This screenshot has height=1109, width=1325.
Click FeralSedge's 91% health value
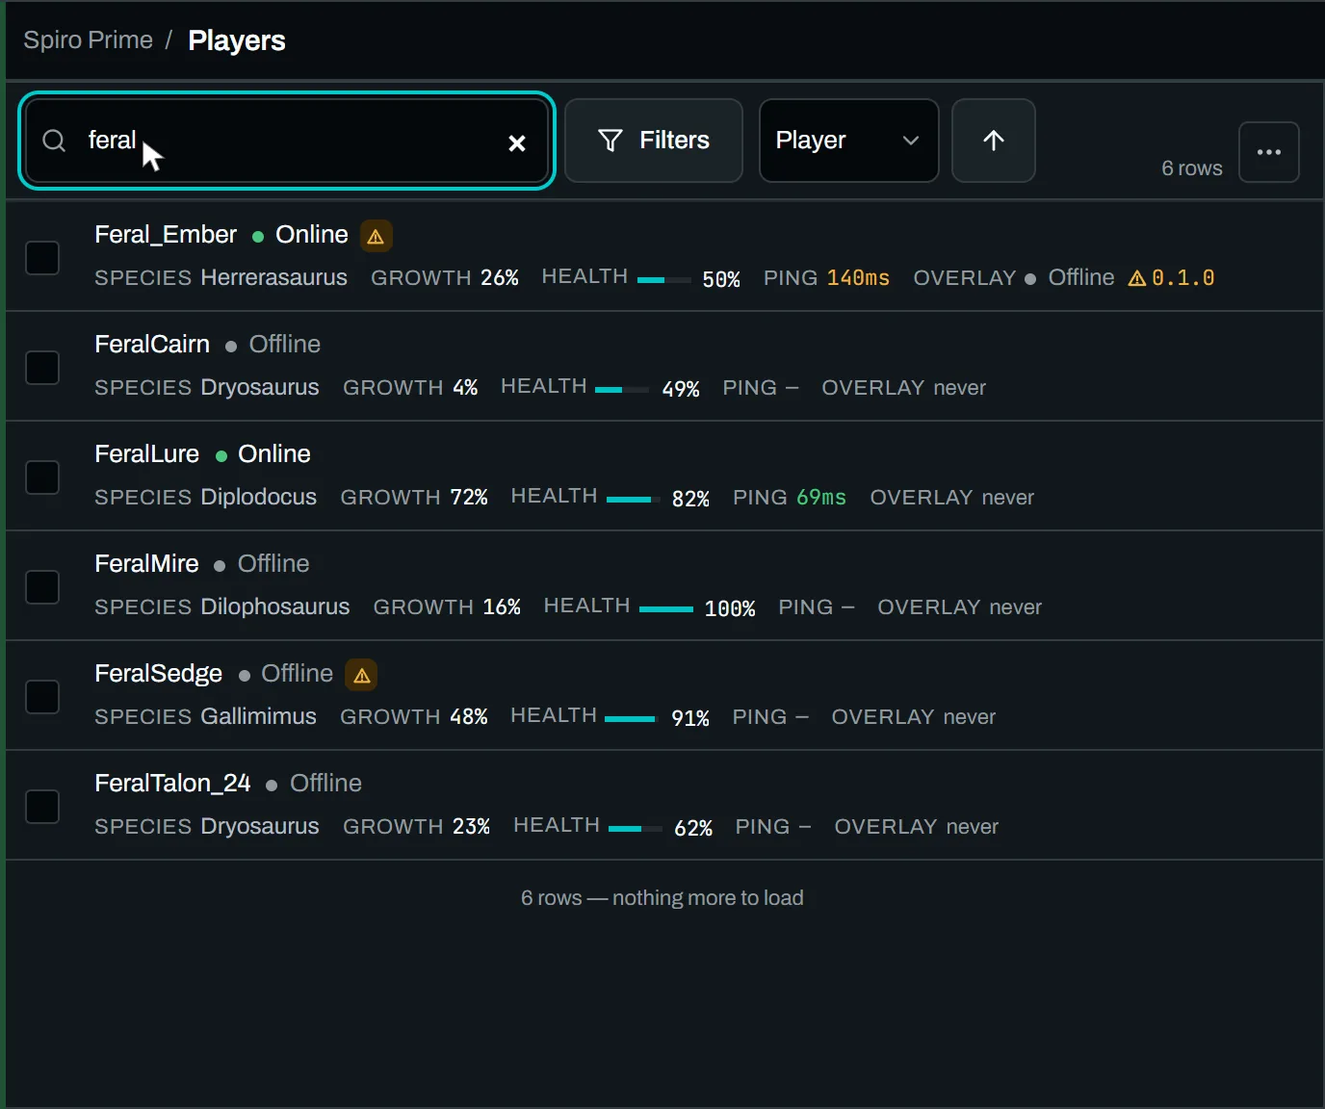690,718
